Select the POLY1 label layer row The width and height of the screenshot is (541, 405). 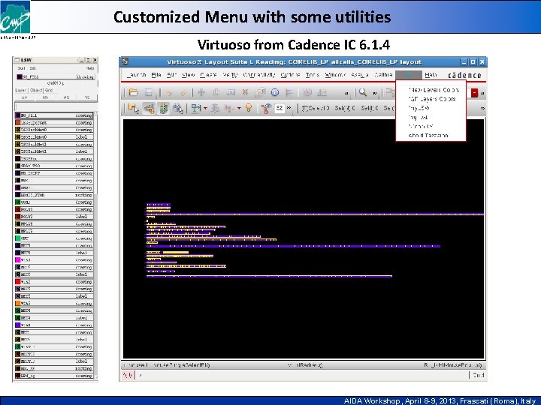pos(54,217)
